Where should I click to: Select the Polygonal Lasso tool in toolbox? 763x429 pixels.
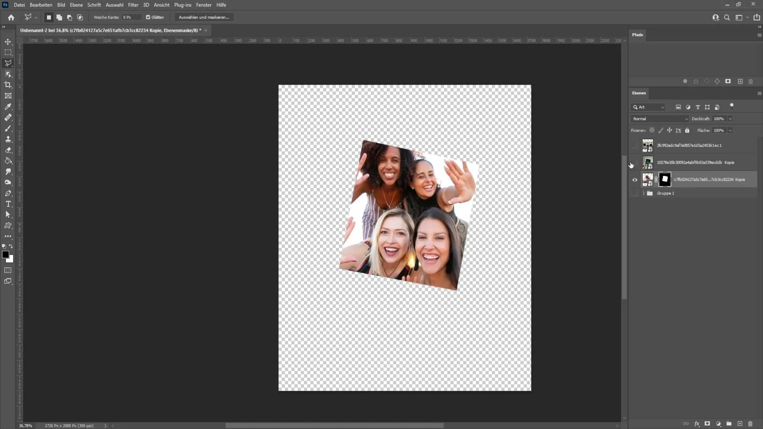pos(8,63)
